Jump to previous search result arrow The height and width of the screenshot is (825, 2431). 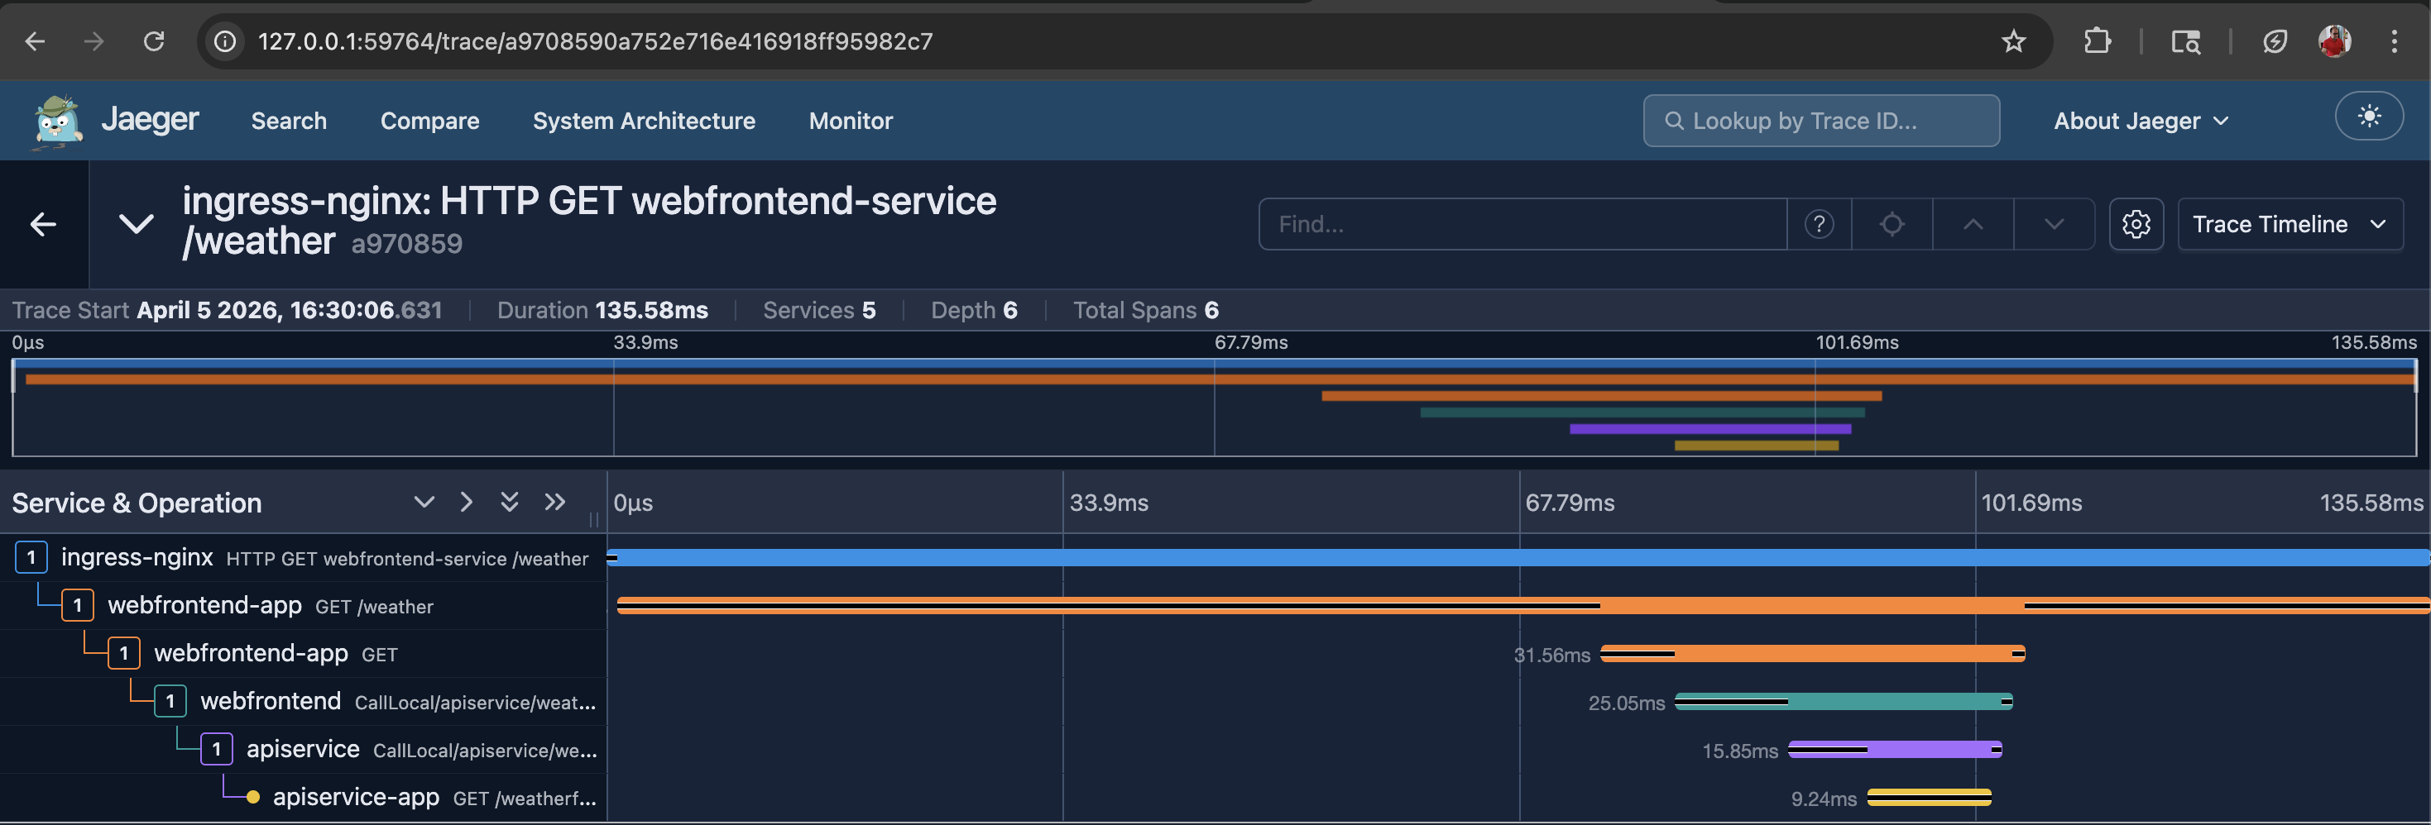[x=1973, y=224]
